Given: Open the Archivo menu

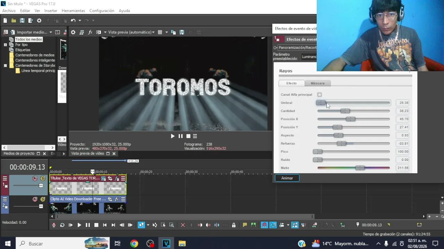Looking at the screenshot, I should pos(9,11).
